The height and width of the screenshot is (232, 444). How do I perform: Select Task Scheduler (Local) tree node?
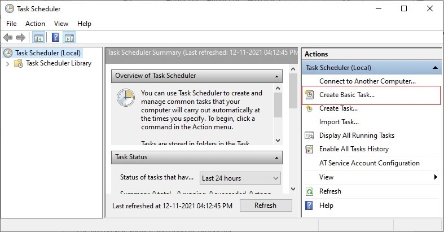pyautogui.click(x=48, y=53)
